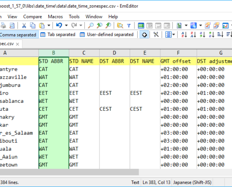Toggle User-defined separated mode
Screen dimensions: 232x187
pos(107,35)
